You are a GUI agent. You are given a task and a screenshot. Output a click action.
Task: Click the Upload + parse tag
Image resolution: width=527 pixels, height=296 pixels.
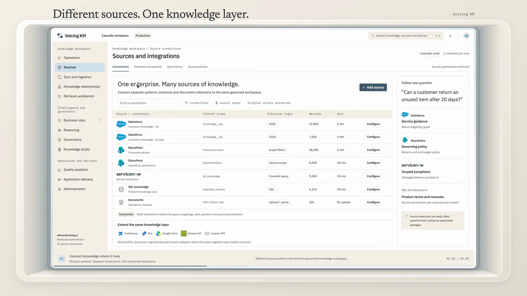coord(279,202)
